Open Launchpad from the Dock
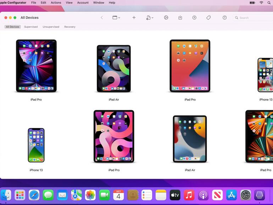The width and height of the screenshot is (273, 205). pyautogui.click(x=20, y=195)
